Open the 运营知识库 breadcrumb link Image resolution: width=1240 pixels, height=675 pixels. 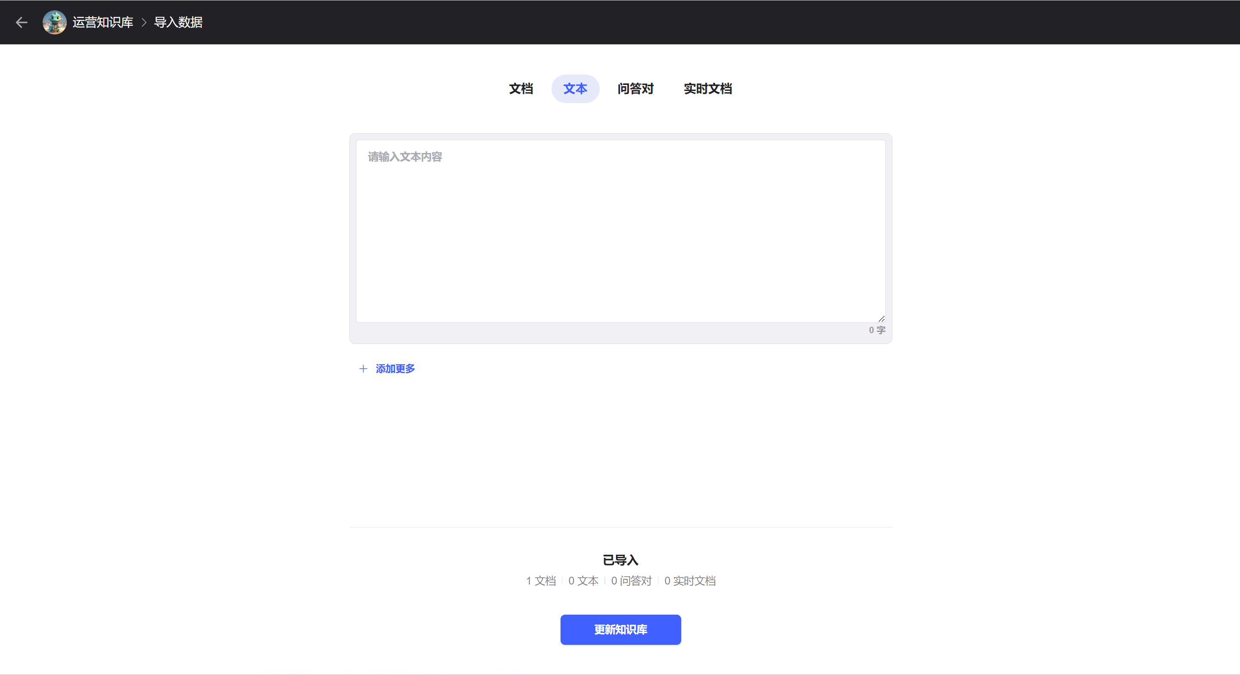103,22
